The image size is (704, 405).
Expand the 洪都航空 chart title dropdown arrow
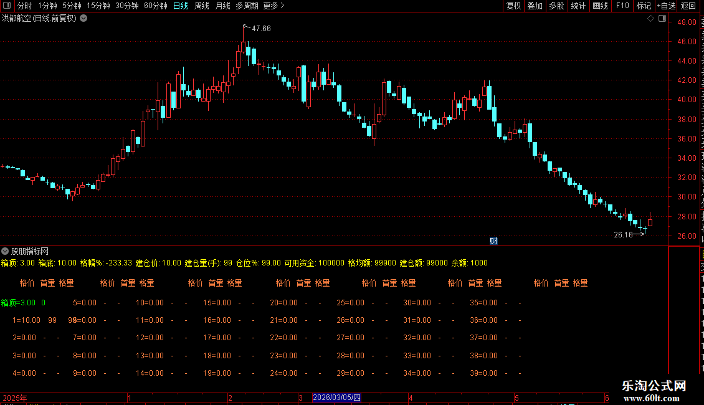coord(83,19)
